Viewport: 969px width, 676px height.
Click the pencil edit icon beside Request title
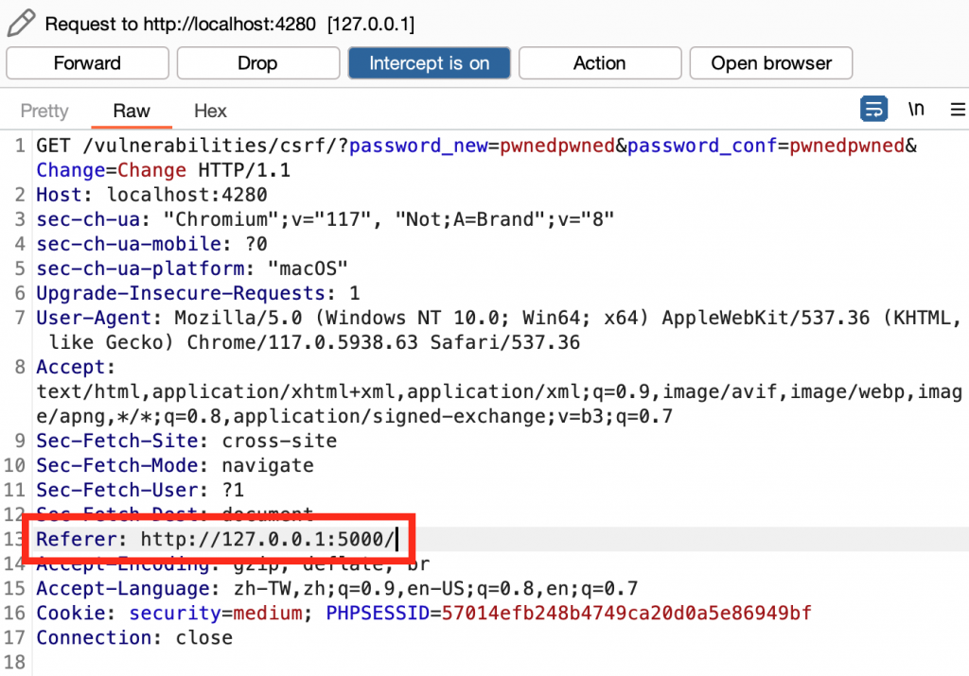click(22, 24)
